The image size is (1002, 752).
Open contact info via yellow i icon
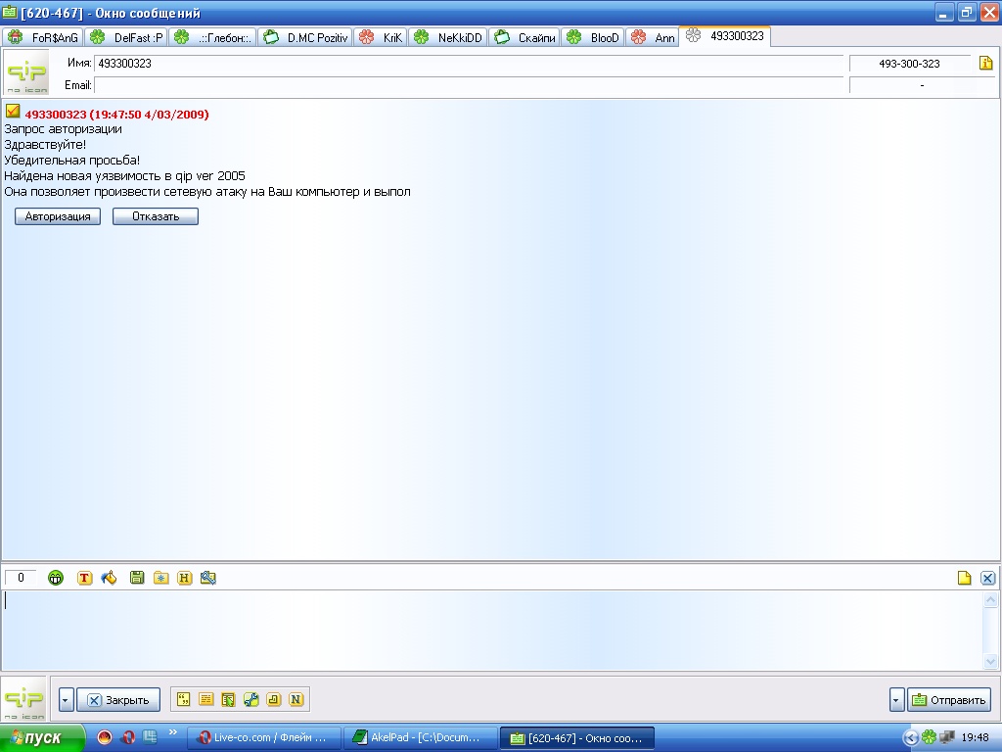(x=985, y=63)
